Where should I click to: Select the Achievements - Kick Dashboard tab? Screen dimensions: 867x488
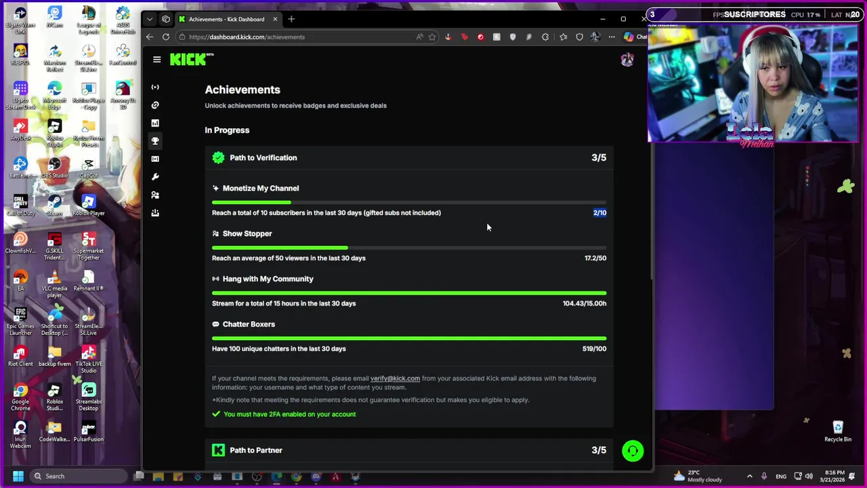tap(227, 19)
